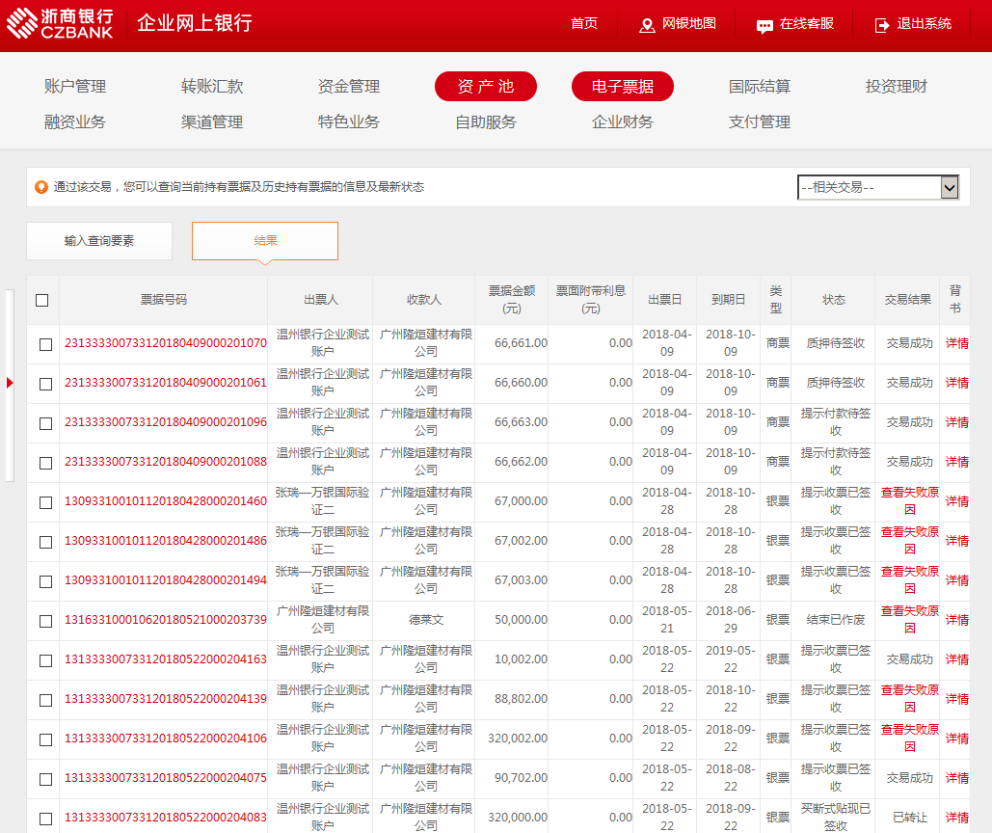Open the 账户管理 menu
Viewport: 992px width, 833px height.
(75, 87)
